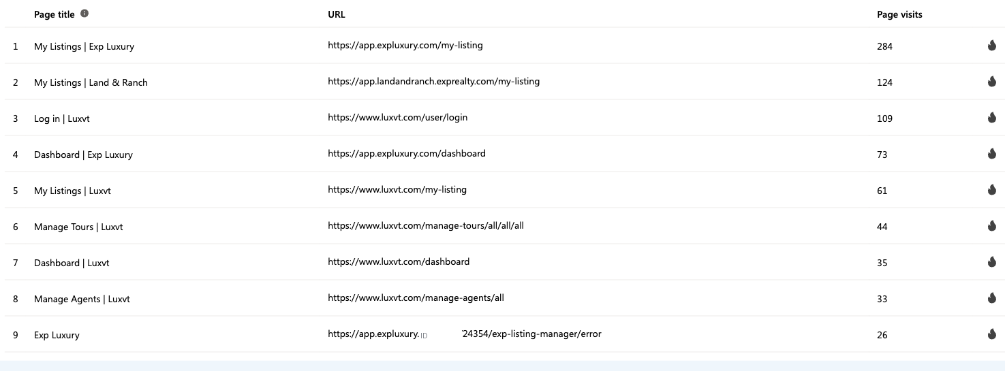Open the www.luxvt.com/dashboard URL

tap(399, 262)
